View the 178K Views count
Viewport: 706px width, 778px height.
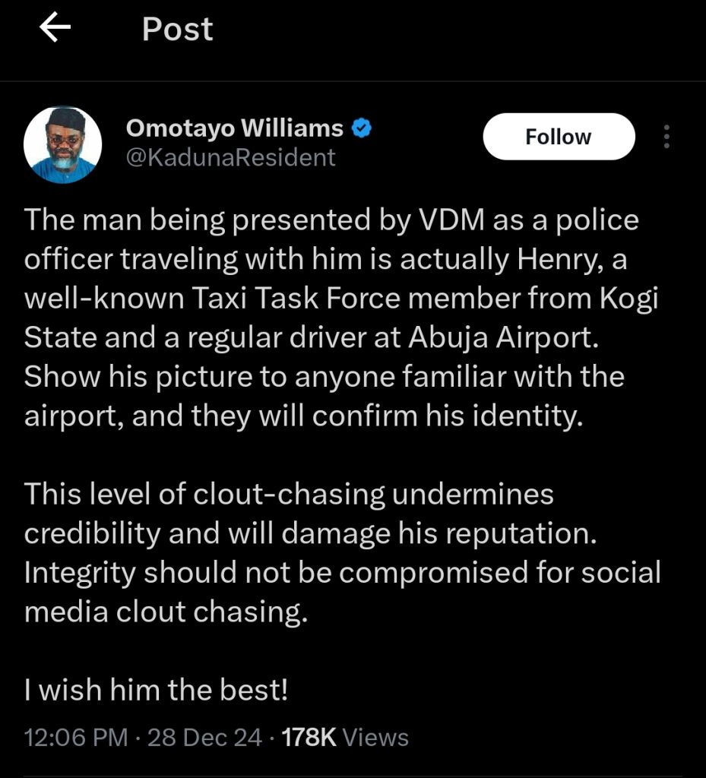(x=345, y=737)
